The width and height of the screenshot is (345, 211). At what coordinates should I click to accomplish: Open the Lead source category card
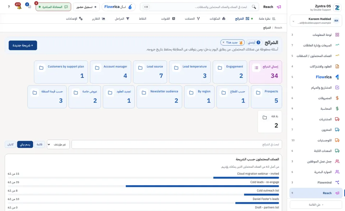(x=150, y=72)
